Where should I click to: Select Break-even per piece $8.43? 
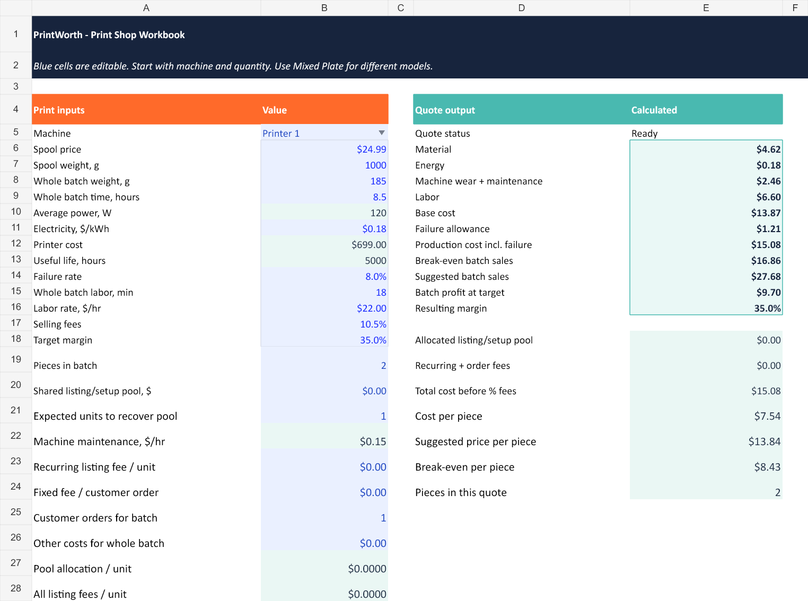[x=706, y=462]
